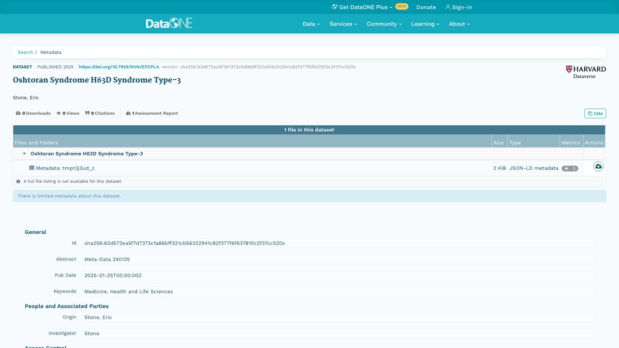This screenshot has width=619, height=348.
Task: Click the Metadata: tmpt3j3ud_z file name
Action: point(65,168)
